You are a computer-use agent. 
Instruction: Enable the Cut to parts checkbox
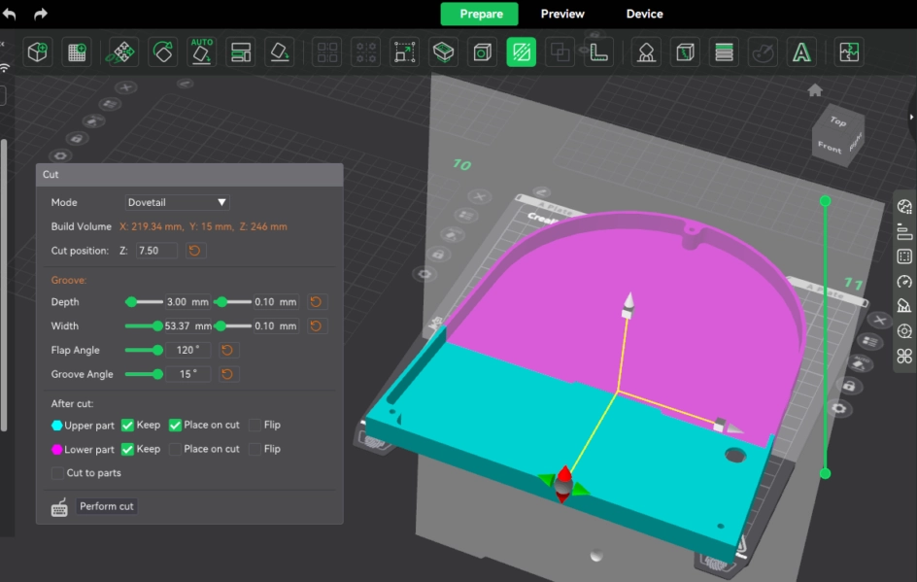(57, 473)
